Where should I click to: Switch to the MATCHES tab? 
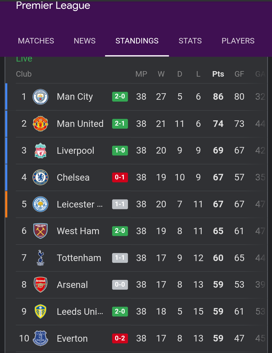click(36, 41)
